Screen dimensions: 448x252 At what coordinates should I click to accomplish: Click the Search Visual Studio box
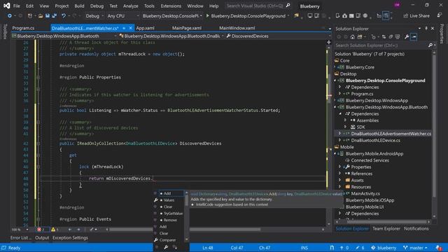tap(258, 6)
